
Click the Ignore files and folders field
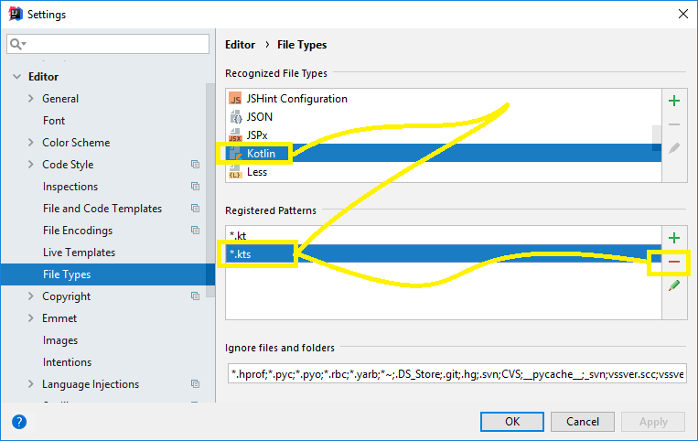456,374
